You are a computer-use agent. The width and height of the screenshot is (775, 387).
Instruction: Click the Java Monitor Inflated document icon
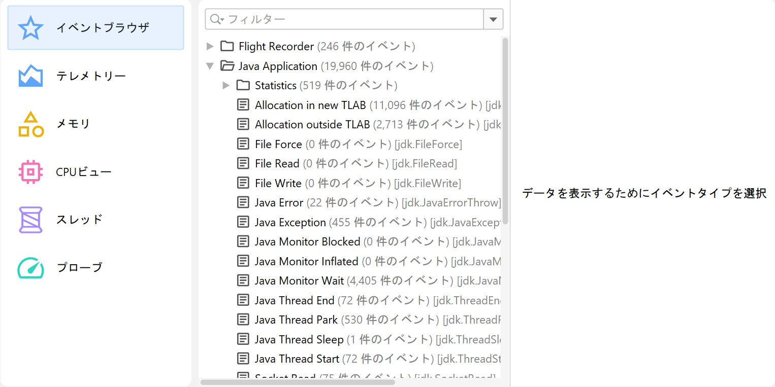coord(244,261)
